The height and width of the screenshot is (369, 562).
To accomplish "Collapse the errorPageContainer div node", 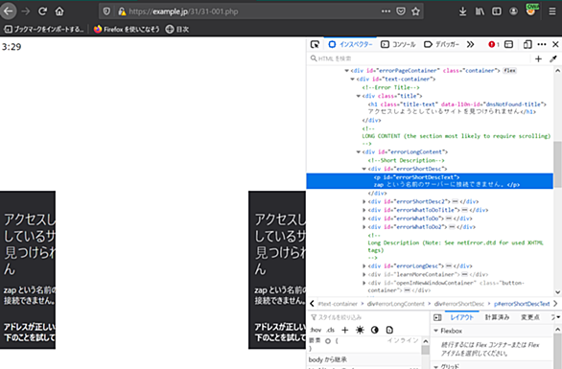I will coord(346,71).
